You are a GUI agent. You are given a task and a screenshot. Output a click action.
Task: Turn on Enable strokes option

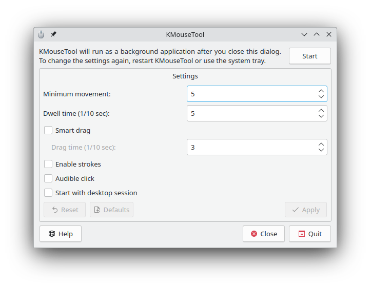point(48,164)
